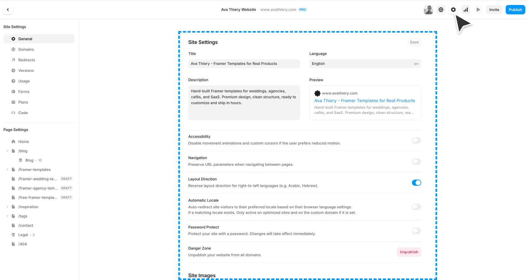
Task: Click the Invite button
Action: 494,10
